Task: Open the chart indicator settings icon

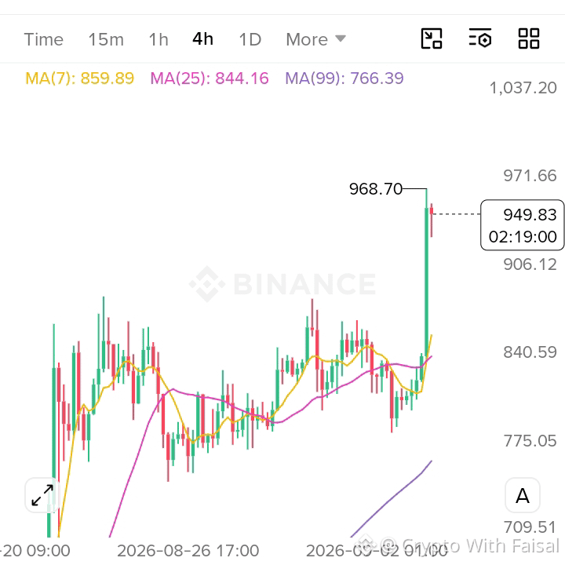Action: pos(480,38)
